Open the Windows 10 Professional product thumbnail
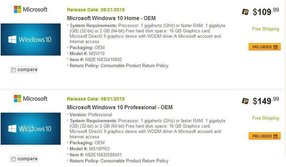 pyautogui.click(x=31, y=129)
